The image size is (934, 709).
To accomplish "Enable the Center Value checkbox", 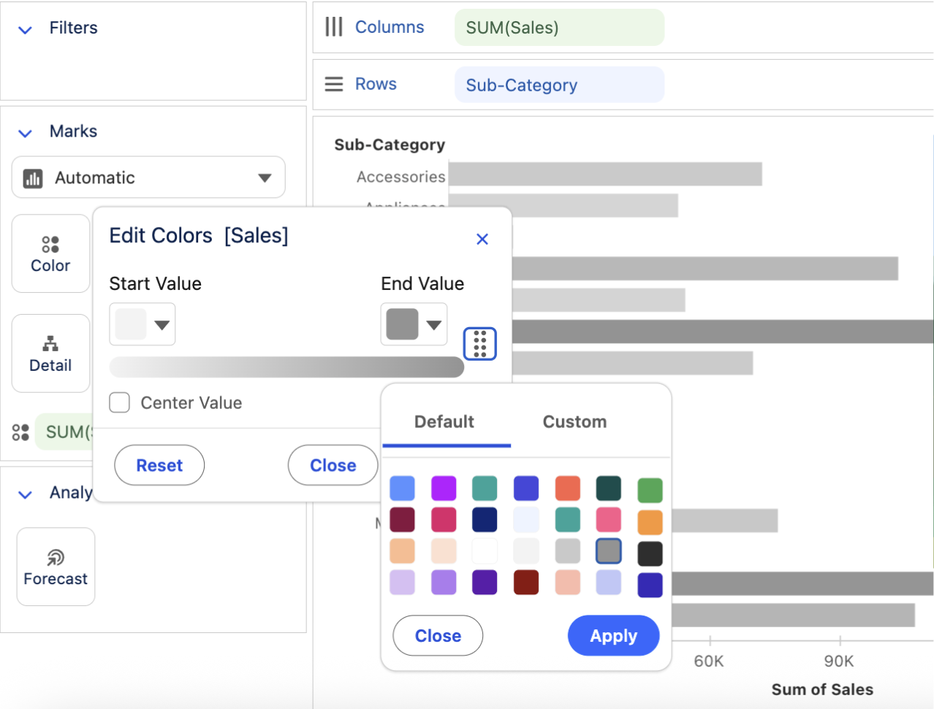I will point(120,403).
